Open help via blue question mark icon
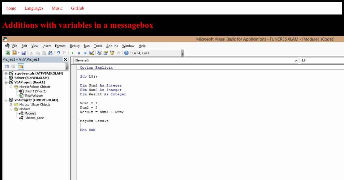The height and width of the screenshot is (180, 344). click(126, 53)
